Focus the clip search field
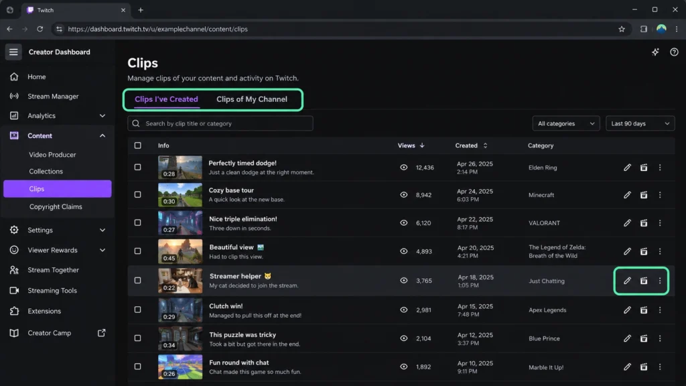The width and height of the screenshot is (686, 386). [220, 123]
